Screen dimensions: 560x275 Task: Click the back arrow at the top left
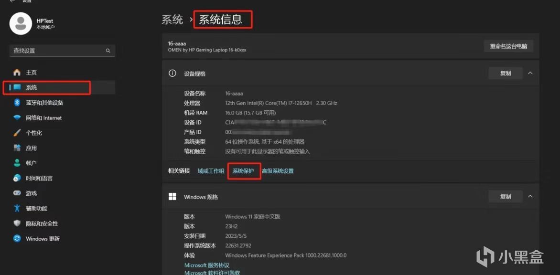(x=13, y=1)
